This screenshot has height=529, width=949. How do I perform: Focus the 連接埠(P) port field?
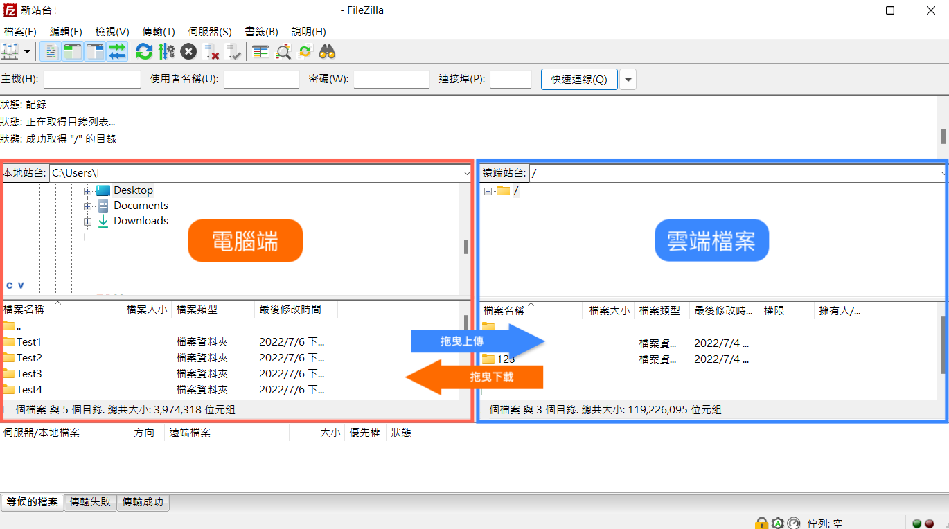511,79
